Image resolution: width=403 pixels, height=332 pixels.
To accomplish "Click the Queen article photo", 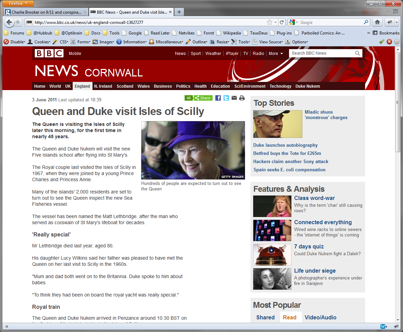I will click(193, 150).
